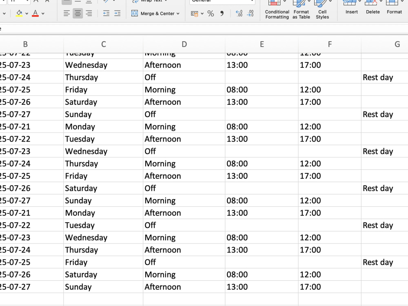Select column D header
Image resolution: width=408 pixels, height=306 pixels.
pyautogui.click(x=184, y=44)
